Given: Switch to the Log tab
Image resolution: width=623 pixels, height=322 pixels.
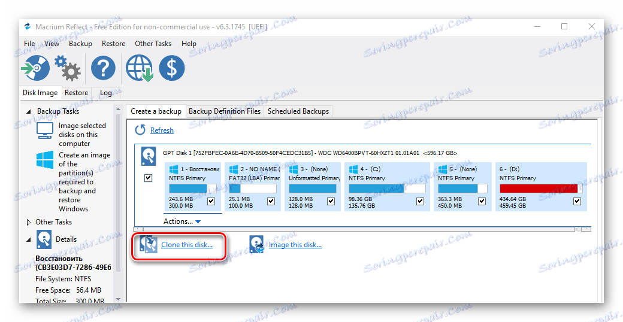Looking at the screenshot, I should pyautogui.click(x=105, y=93).
